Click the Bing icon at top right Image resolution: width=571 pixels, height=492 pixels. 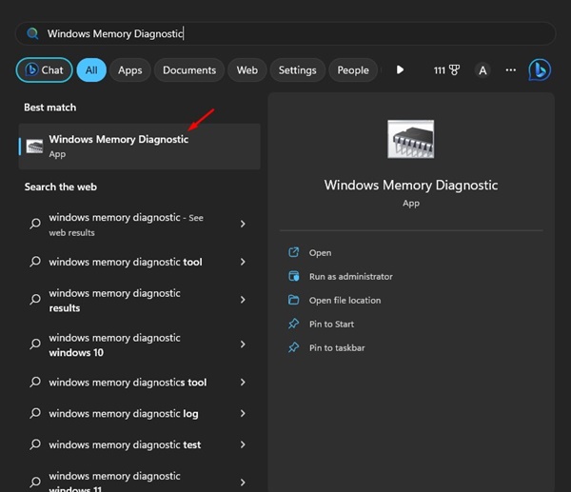[x=540, y=69]
